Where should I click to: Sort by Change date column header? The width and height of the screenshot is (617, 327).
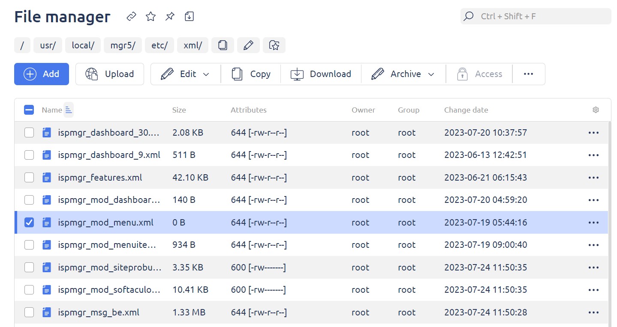pos(466,110)
